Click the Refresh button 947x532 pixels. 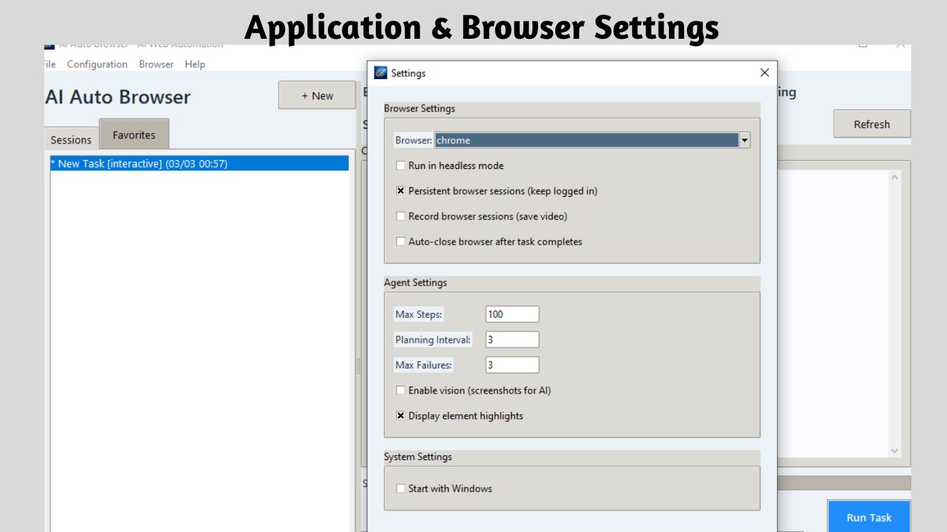click(871, 124)
